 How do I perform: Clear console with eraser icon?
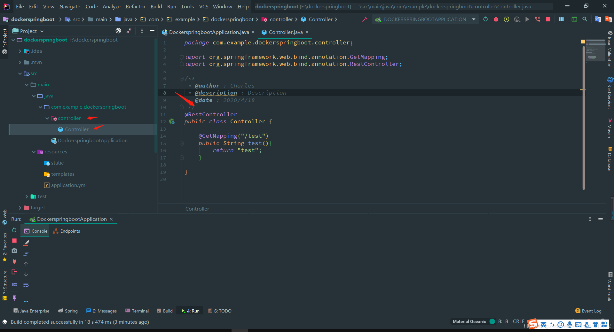(26, 243)
